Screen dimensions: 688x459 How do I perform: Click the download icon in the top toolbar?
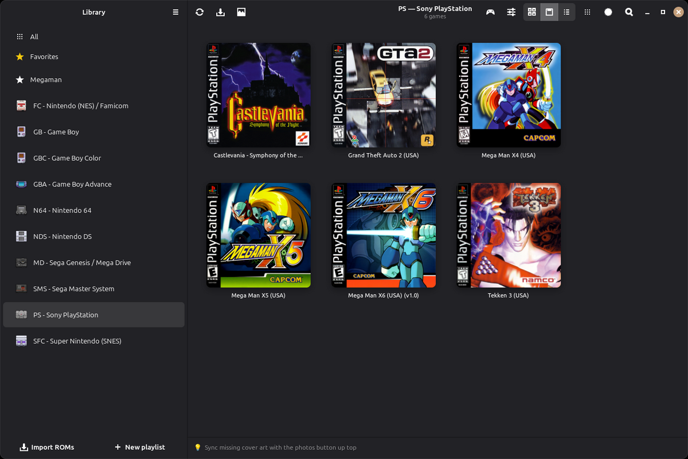click(220, 12)
